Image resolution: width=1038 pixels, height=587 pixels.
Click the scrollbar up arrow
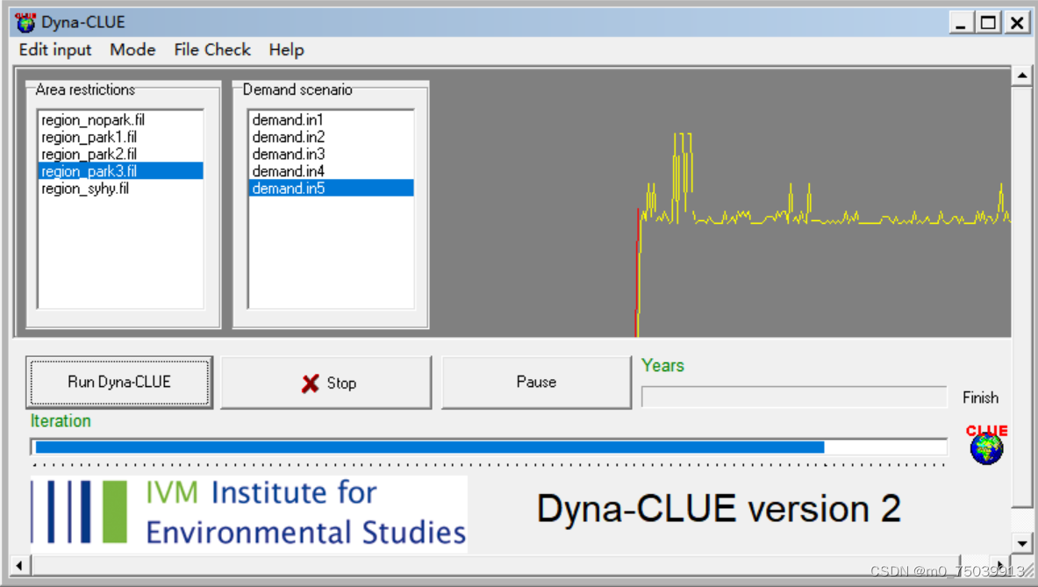point(1023,75)
